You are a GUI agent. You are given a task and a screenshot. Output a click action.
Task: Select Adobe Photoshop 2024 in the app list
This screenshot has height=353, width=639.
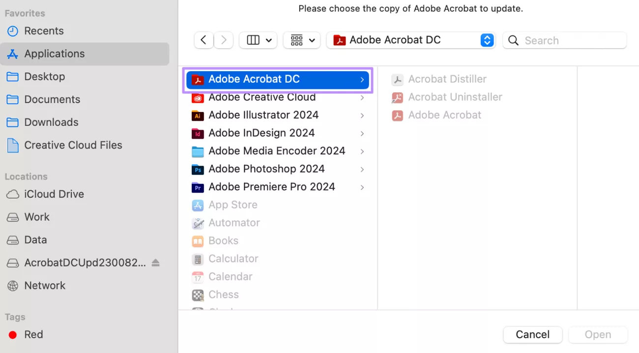pos(266,169)
